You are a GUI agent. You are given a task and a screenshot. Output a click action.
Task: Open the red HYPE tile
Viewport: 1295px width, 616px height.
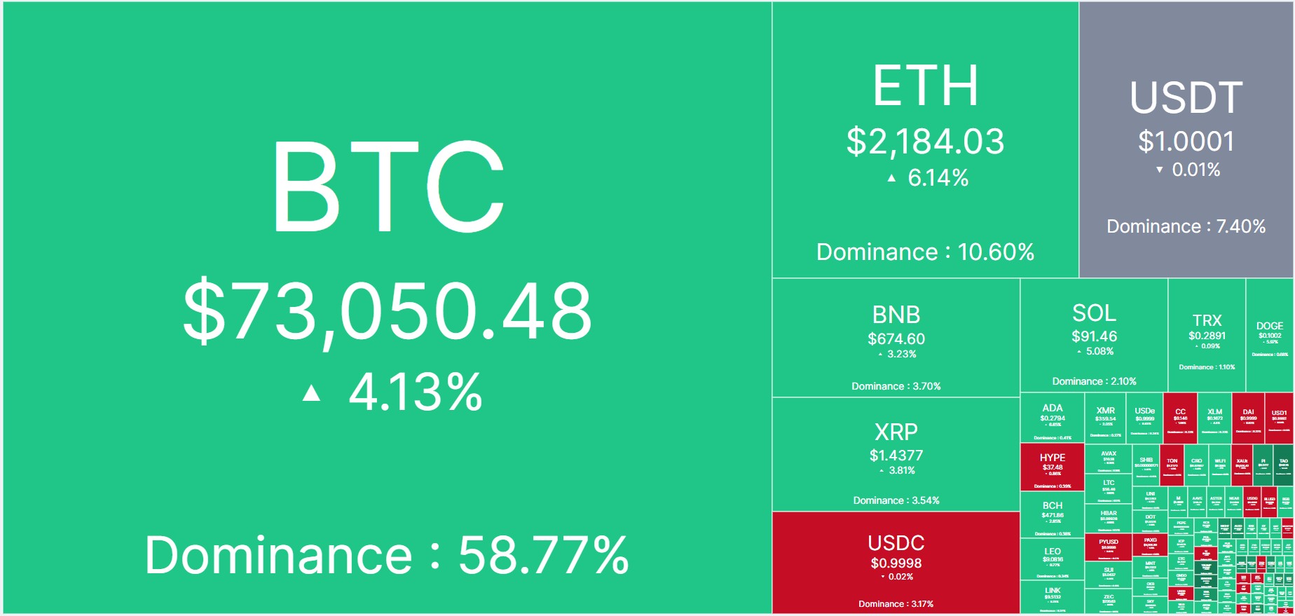click(x=1053, y=467)
